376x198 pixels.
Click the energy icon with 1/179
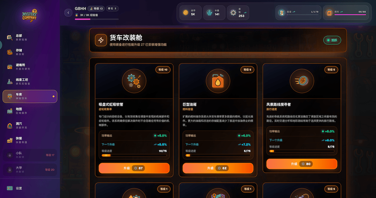[x=282, y=13]
